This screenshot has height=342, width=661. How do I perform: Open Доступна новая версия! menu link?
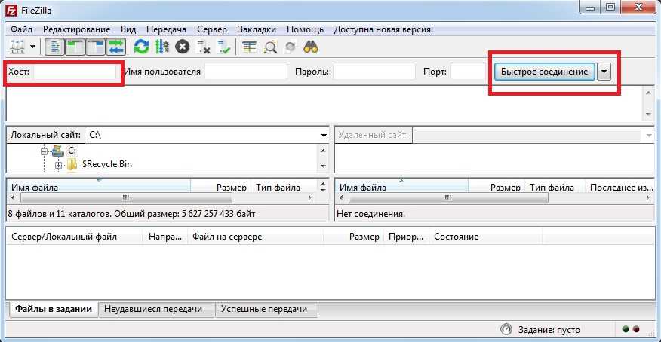(383, 29)
